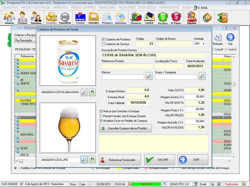Browse image for CERVEJABAVARIA path
The width and height of the screenshot is (250, 187).
pos(84,92)
